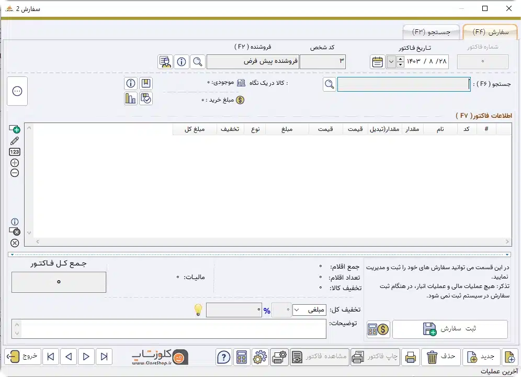Go to the previous record
This screenshot has width=521, height=377.
point(69,357)
